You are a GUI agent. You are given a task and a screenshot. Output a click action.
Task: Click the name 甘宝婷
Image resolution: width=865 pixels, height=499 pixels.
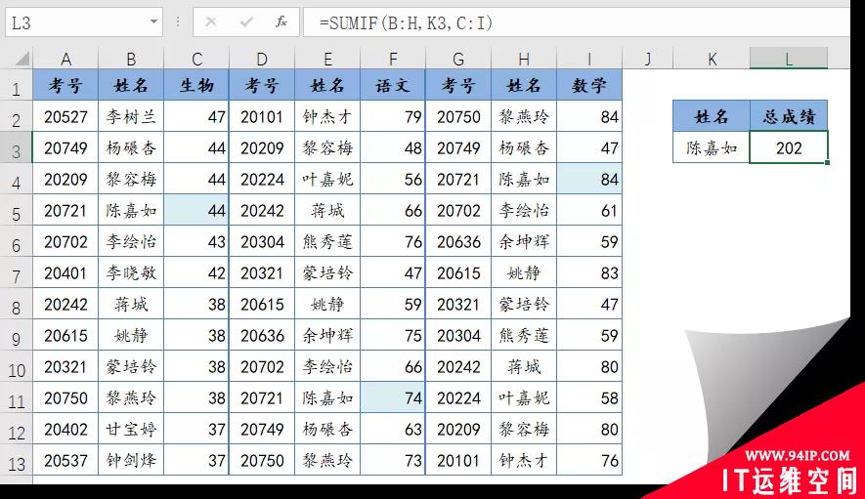tap(131, 429)
